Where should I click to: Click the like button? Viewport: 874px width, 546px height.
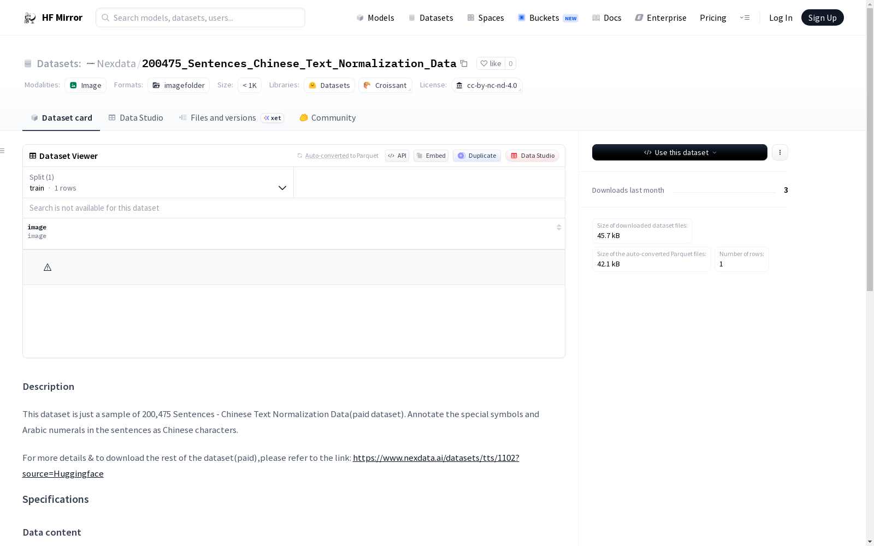tap(491, 63)
